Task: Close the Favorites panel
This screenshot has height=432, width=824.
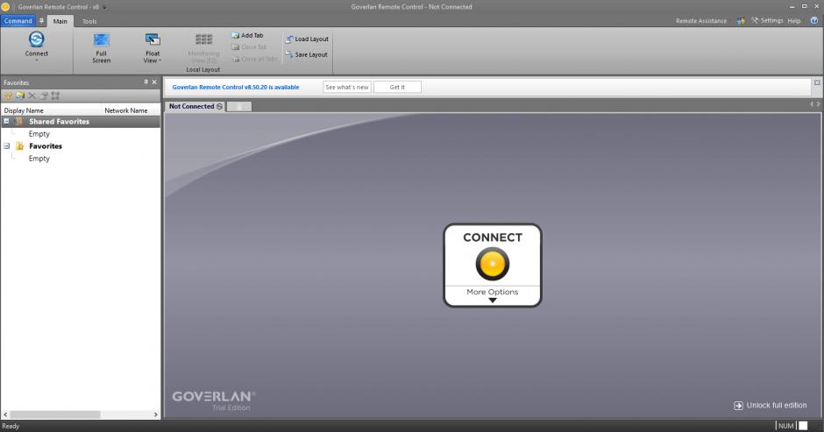Action: (x=154, y=82)
